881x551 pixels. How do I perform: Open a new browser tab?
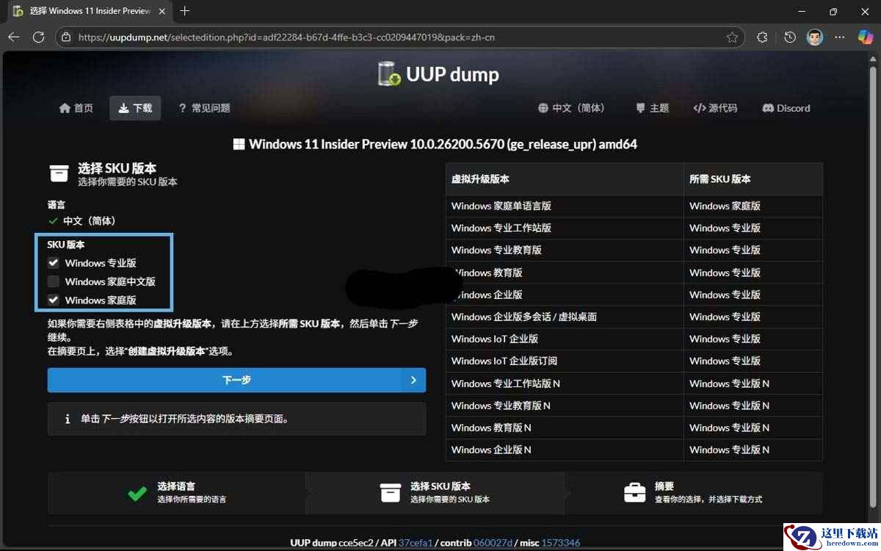[184, 11]
